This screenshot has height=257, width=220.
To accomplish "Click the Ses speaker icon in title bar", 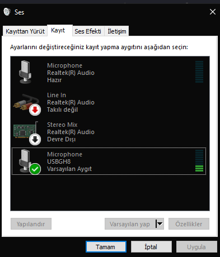I will click(7, 12).
